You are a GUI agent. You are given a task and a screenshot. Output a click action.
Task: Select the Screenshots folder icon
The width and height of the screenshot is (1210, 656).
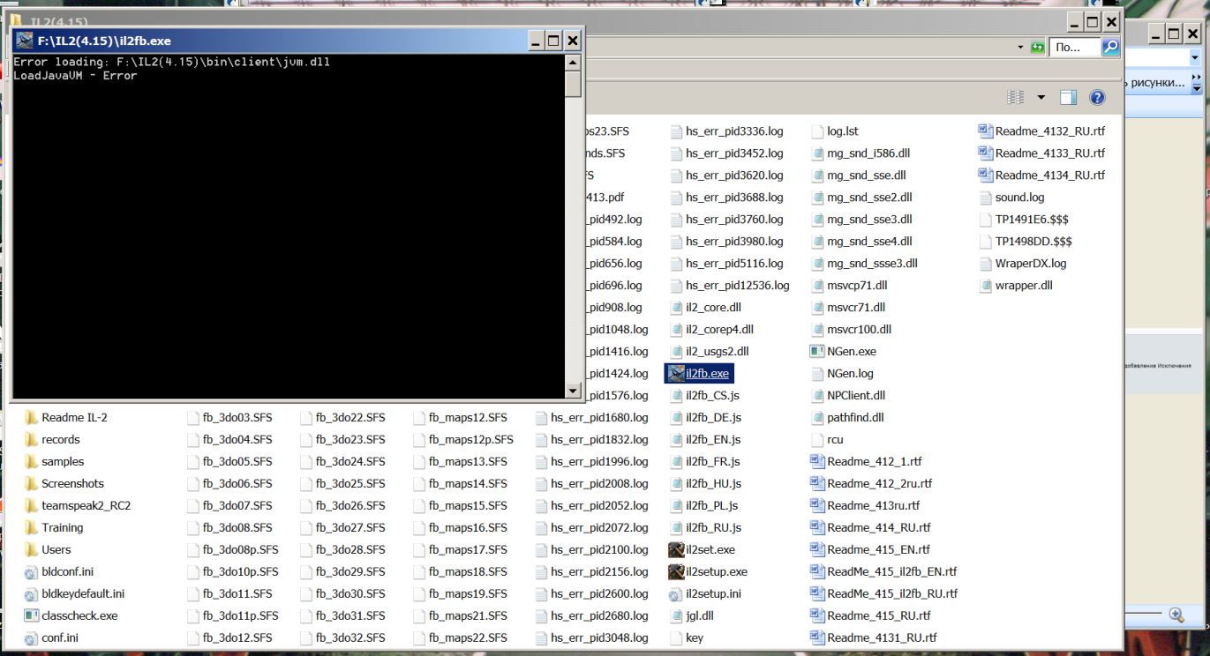(32, 484)
